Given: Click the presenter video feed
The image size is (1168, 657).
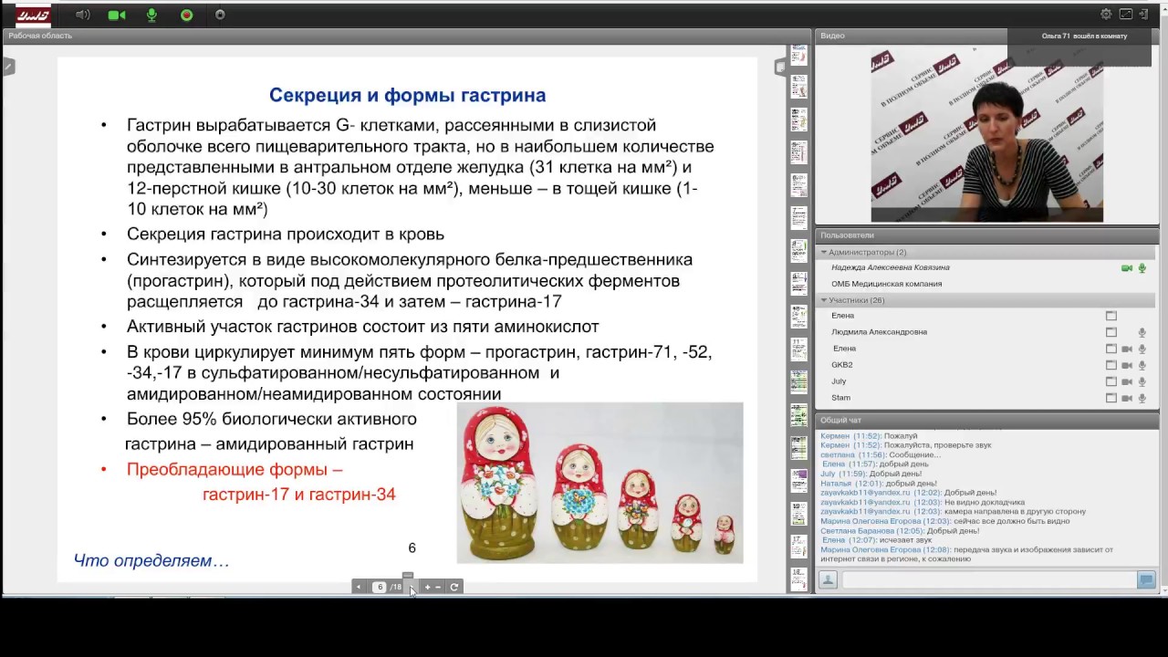Looking at the screenshot, I should [986, 134].
